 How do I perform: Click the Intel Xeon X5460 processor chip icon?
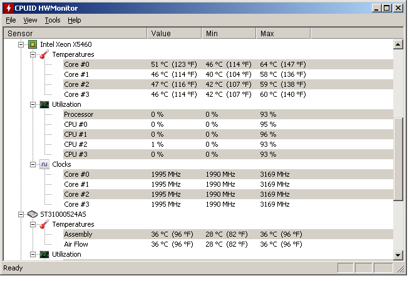pos(33,44)
